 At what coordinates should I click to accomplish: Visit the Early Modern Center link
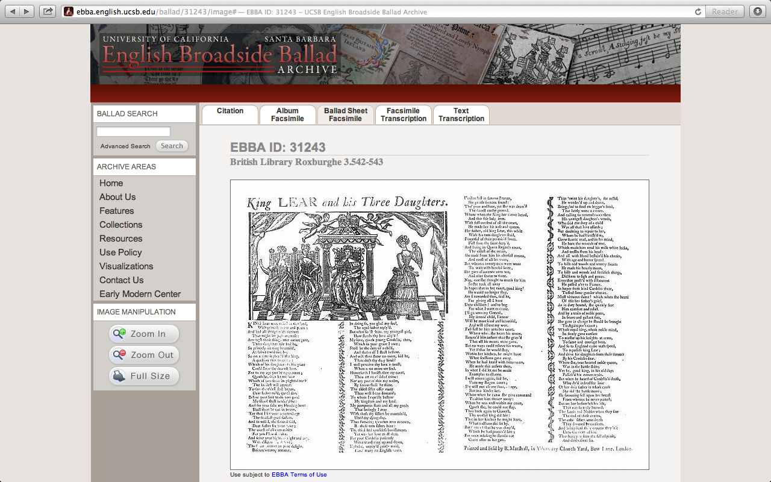click(140, 294)
